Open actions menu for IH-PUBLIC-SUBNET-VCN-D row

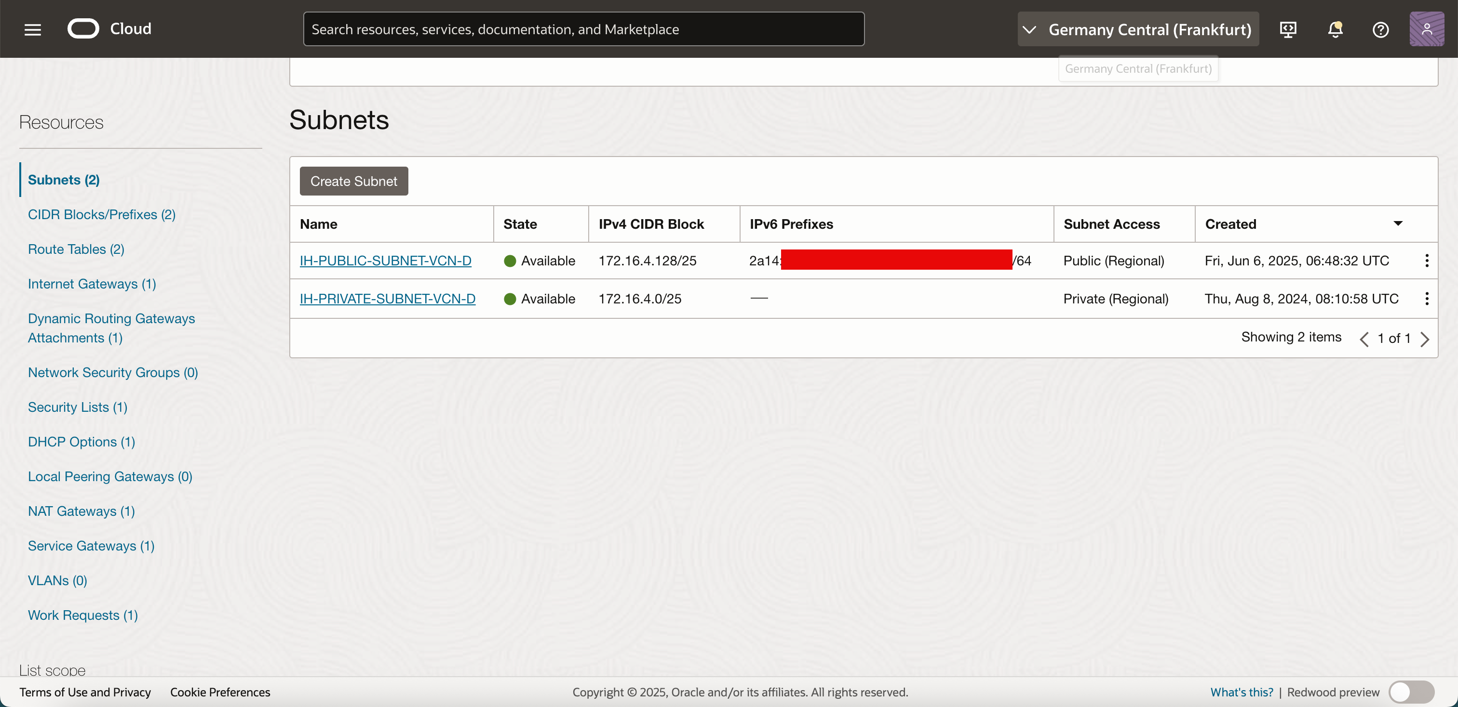(x=1426, y=261)
